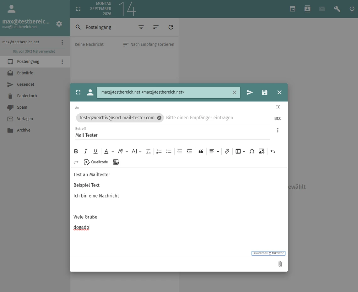Remove recipient test-qz4ea1tiv@srv1.mail-tester.com
This screenshot has width=358, height=292.
click(x=159, y=118)
